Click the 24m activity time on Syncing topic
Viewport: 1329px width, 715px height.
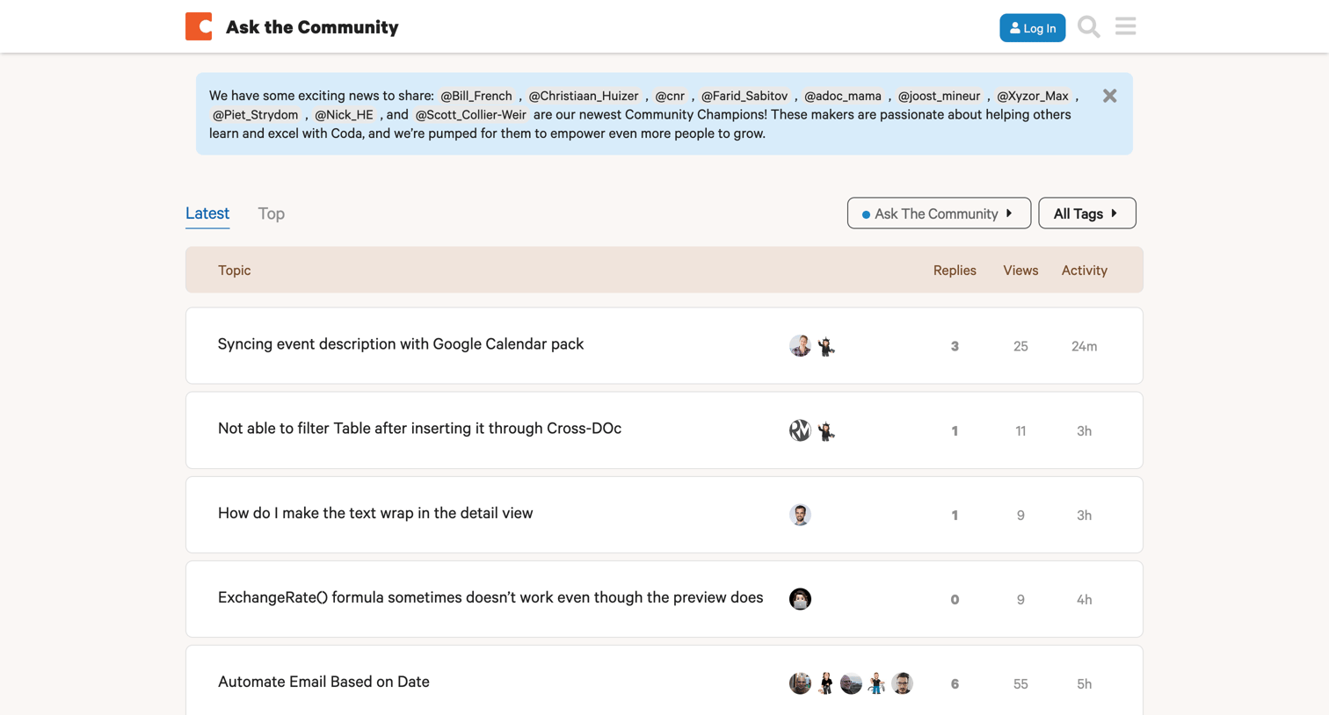[1085, 346]
